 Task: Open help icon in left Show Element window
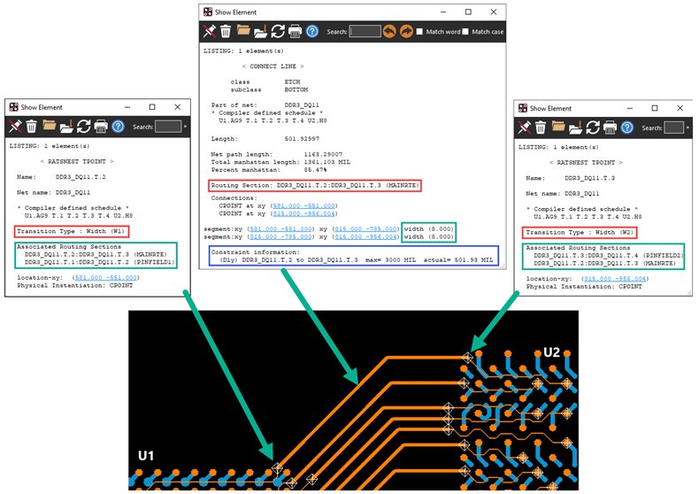pyautogui.click(x=119, y=127)
